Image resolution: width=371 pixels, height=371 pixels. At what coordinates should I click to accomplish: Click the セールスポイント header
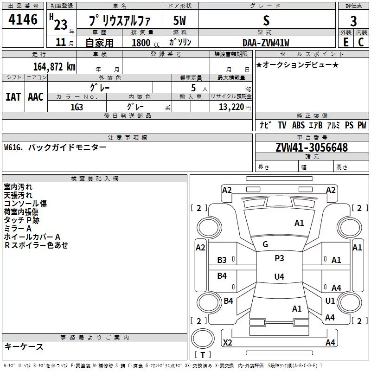[312, 54]
